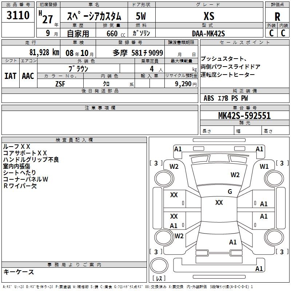Select seating capacity 4 人
The image size is (291, 291).
coord(156,69)
